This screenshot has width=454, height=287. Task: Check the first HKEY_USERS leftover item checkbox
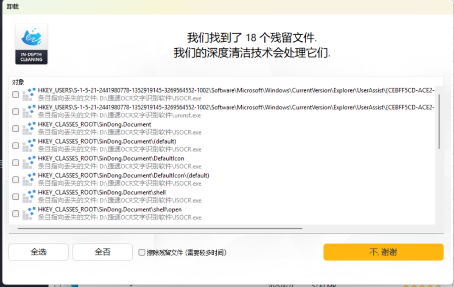point(16,94)
